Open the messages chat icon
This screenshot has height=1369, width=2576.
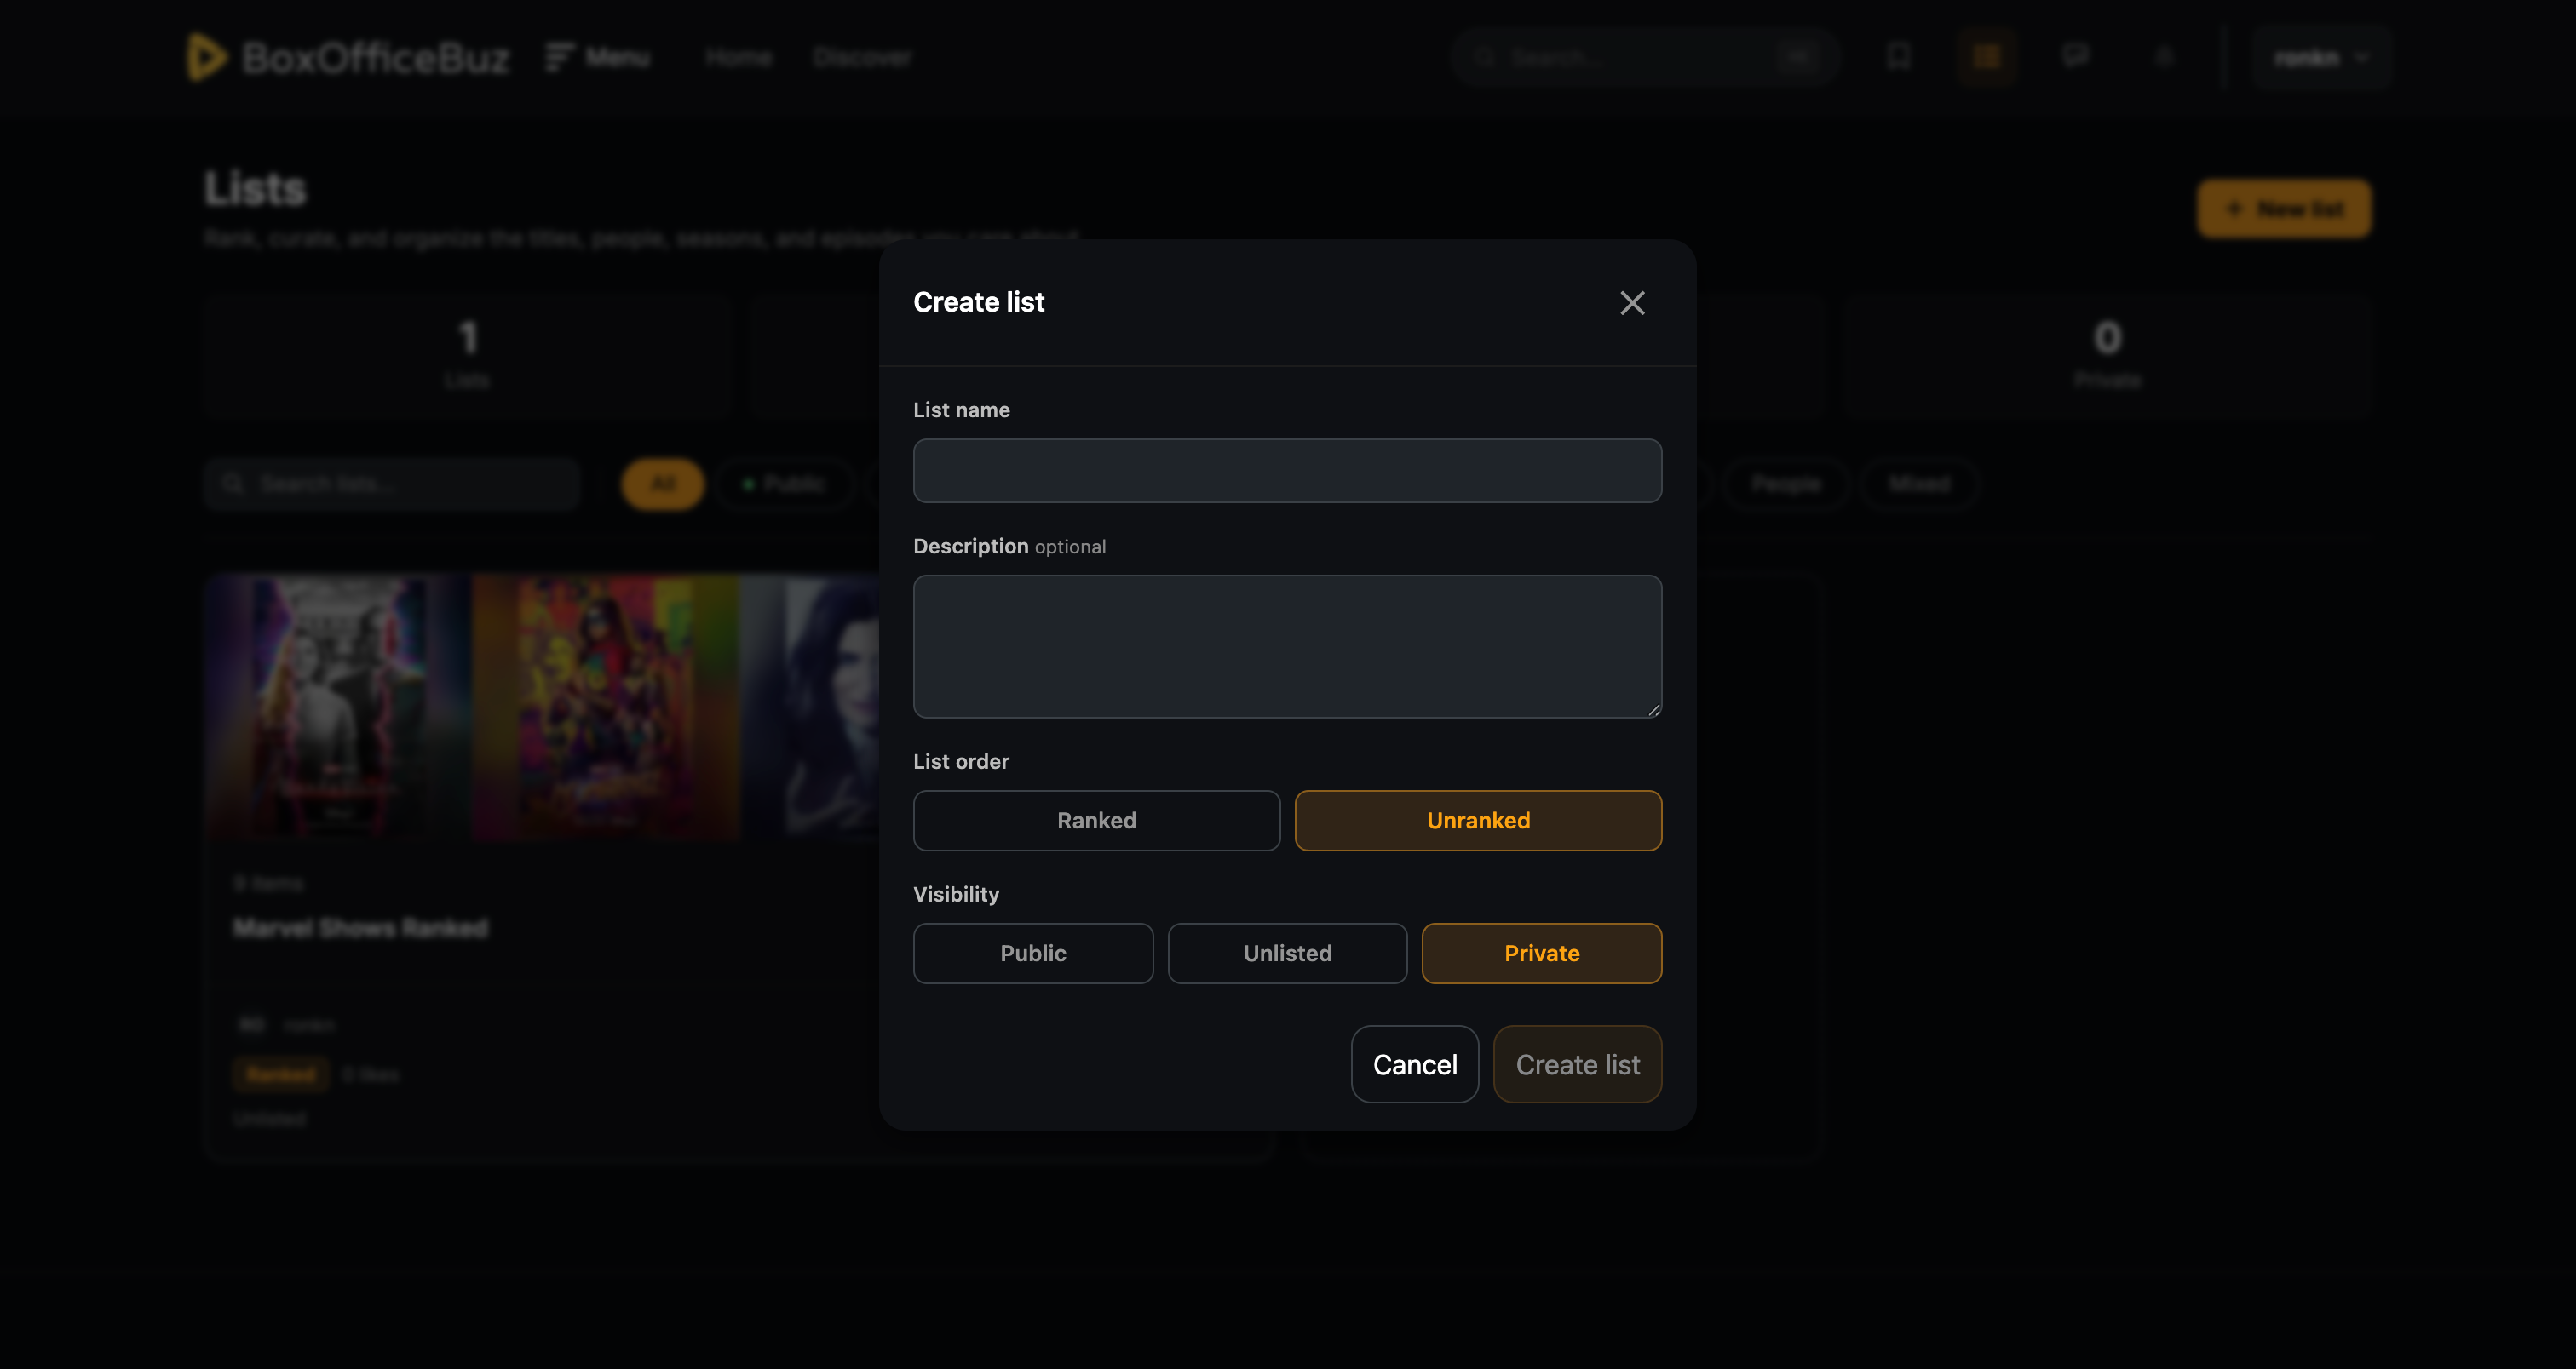click(x=2075, y=57)
